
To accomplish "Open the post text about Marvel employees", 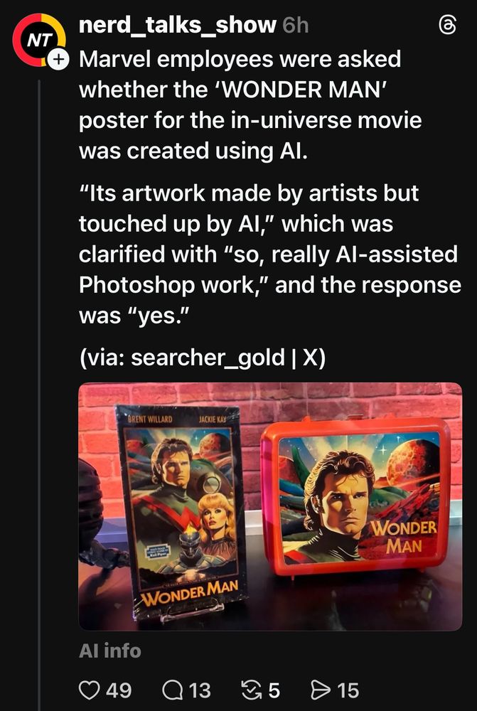I will tap(250, 105).
